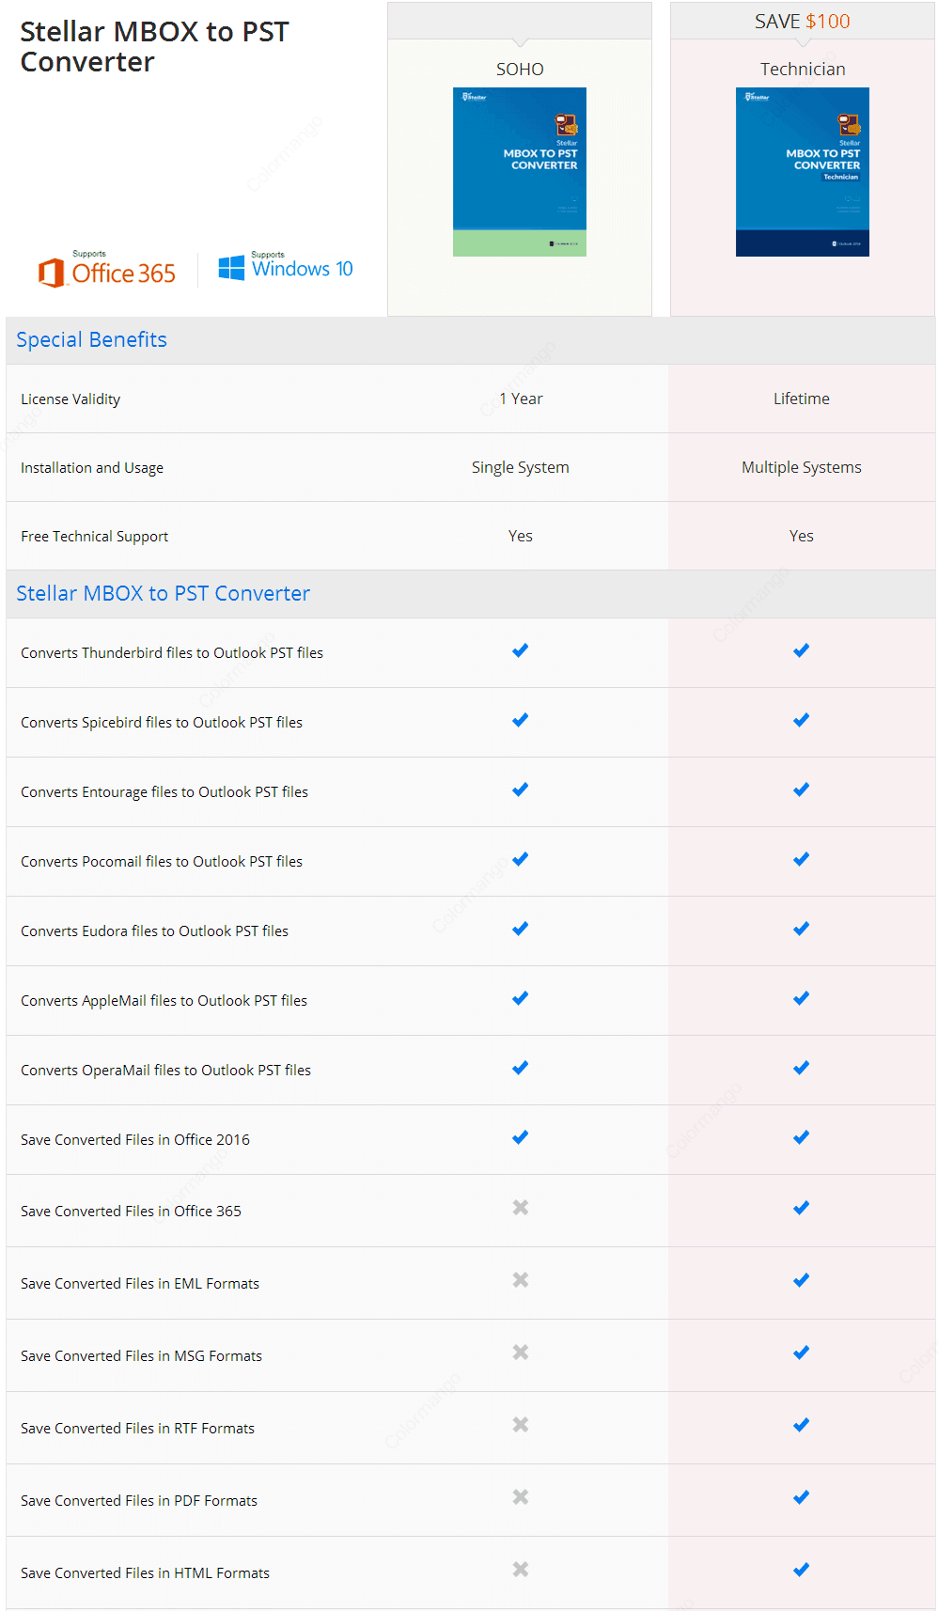The width and height of the screenshot is (938, 1611).
Task: Select the SOHO edition column header
Action: [x=520, y=69]
